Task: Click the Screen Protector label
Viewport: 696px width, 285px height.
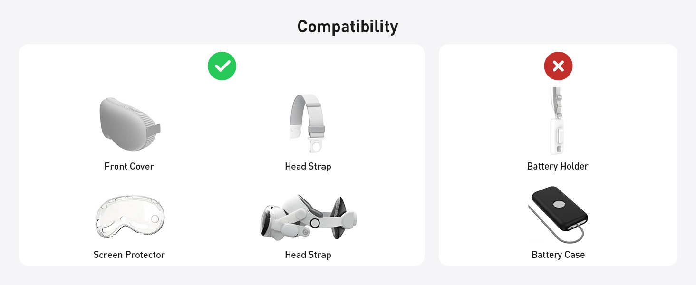Action: point(129,255)
